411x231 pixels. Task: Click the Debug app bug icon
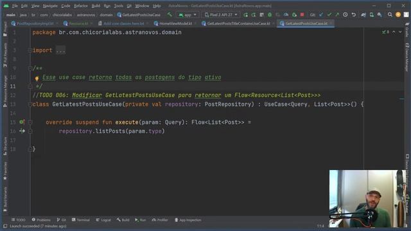(270, 15)
